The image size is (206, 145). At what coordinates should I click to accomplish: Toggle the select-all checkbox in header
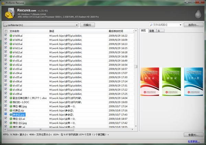click(6, 31)
